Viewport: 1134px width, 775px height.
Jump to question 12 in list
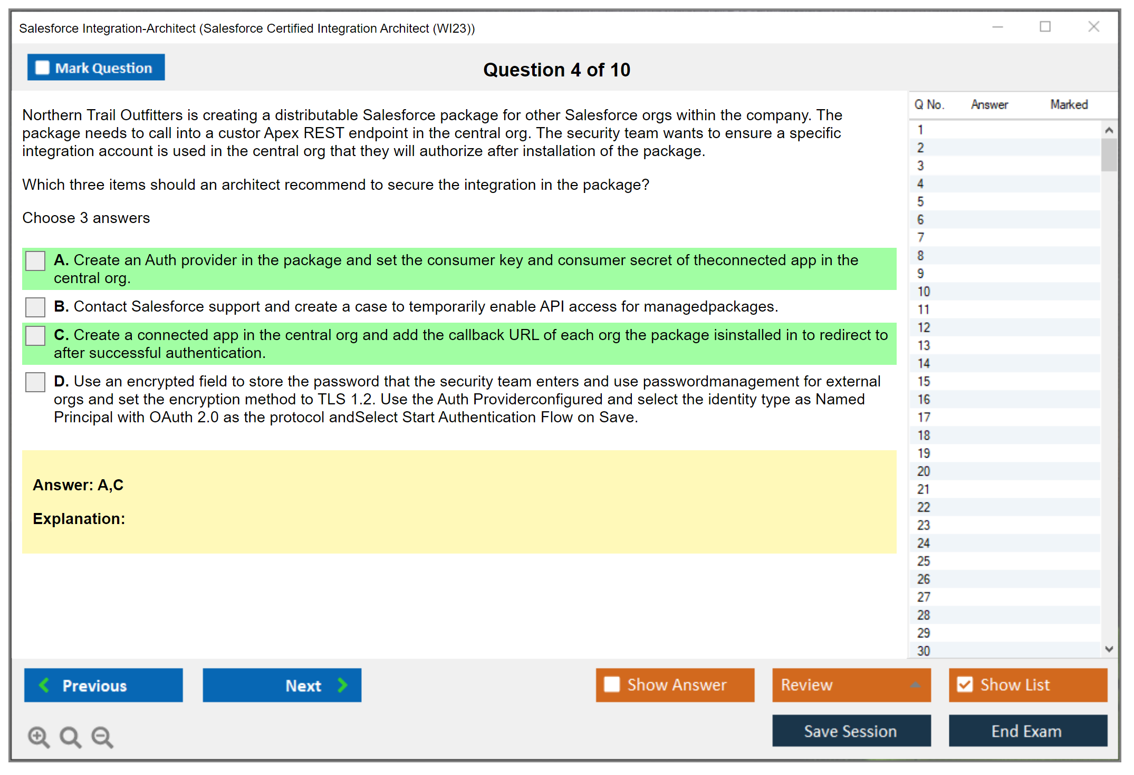click(924, 327)
